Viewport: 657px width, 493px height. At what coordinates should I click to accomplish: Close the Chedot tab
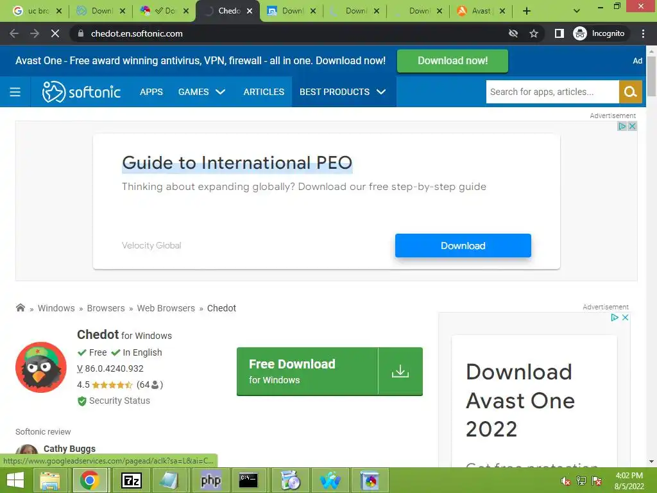pyautogui.click(x=250, y=11)
